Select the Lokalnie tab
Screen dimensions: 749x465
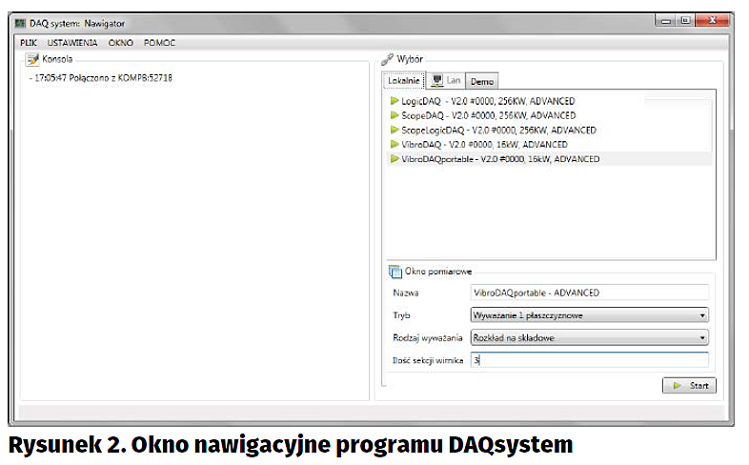[403, 81]
